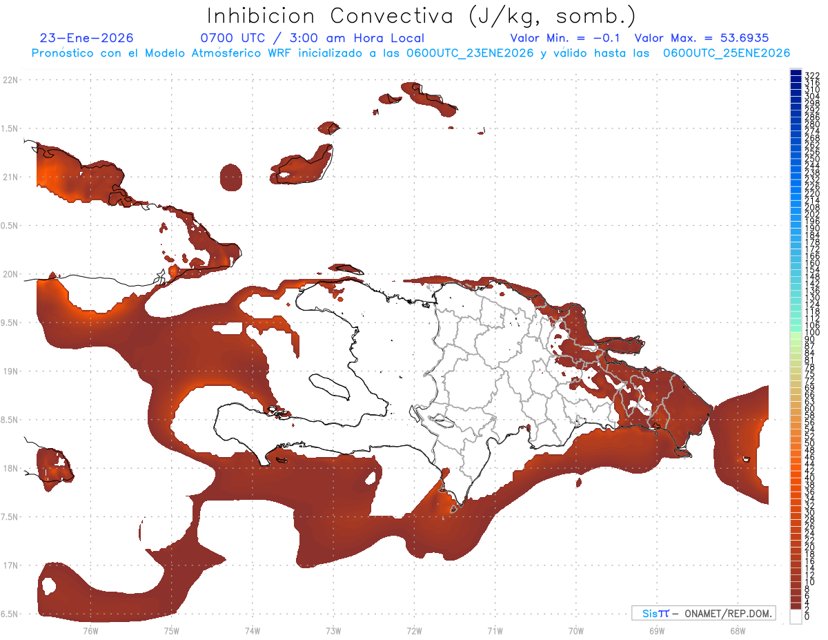Click color bar label '322'
This screenshot has height=640, width=828.
tap(812, 75)
